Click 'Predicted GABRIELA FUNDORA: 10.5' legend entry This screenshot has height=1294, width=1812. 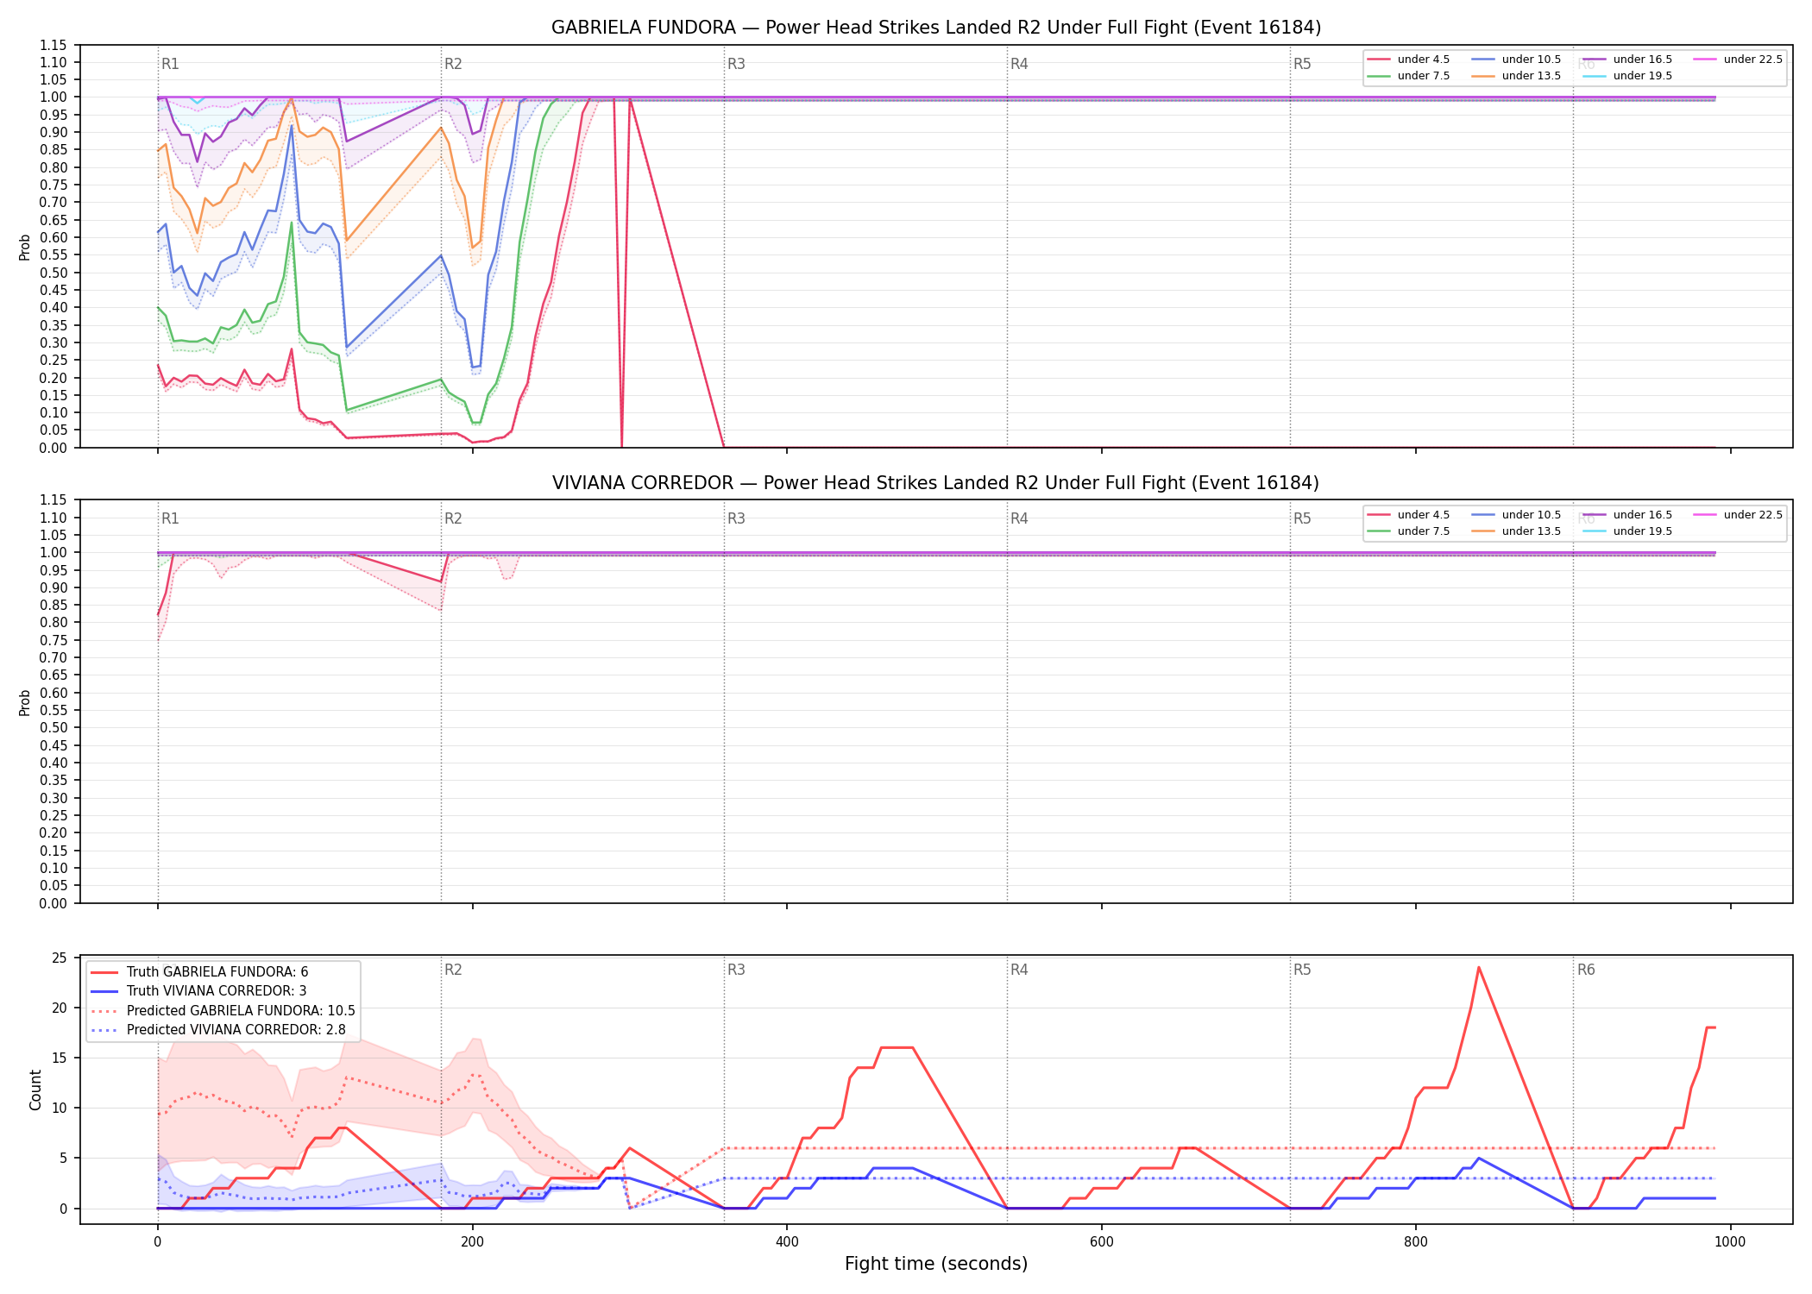[x=223, y=1011]
